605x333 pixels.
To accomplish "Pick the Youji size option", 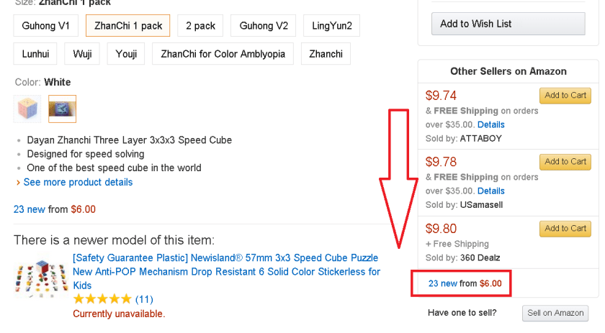I will coord(126,54).
